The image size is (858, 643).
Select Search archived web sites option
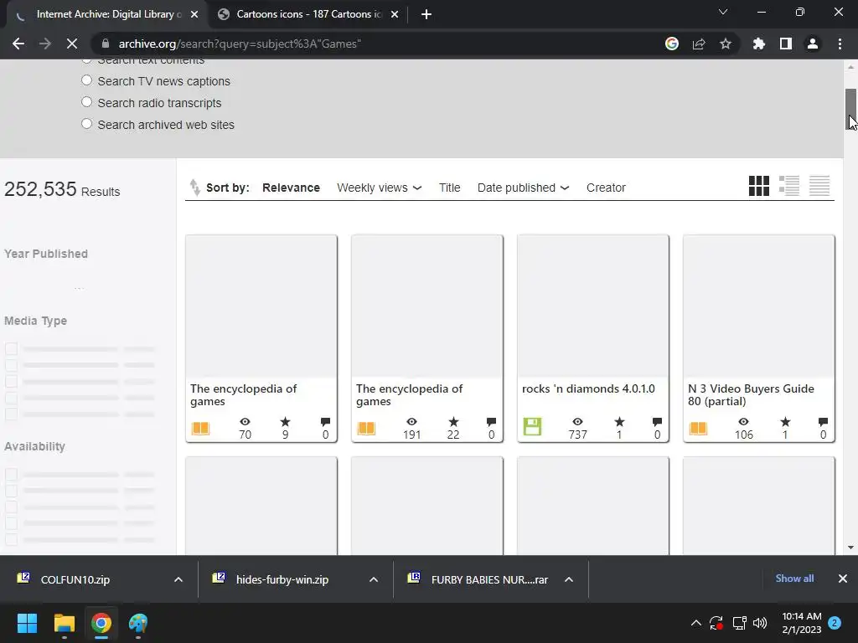point(86,124)
